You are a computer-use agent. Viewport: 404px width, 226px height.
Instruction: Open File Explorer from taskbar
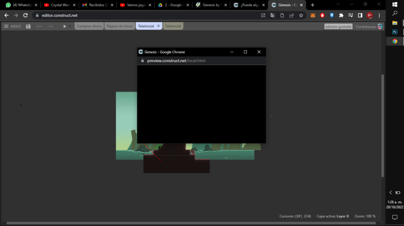click(x=395, y=23)
